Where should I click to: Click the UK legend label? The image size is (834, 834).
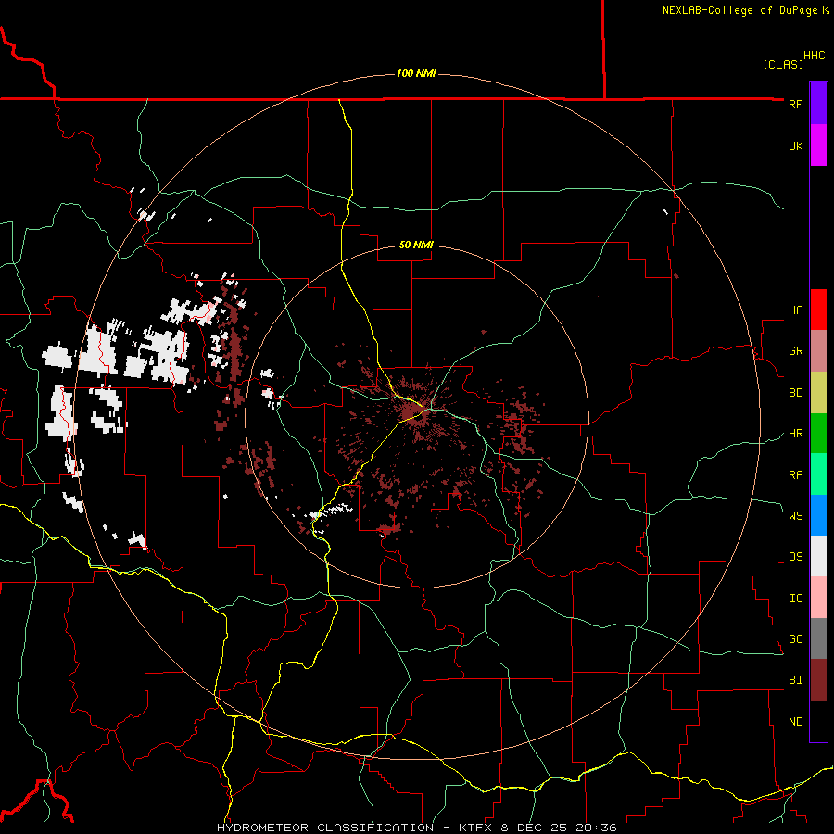[795, 145]
